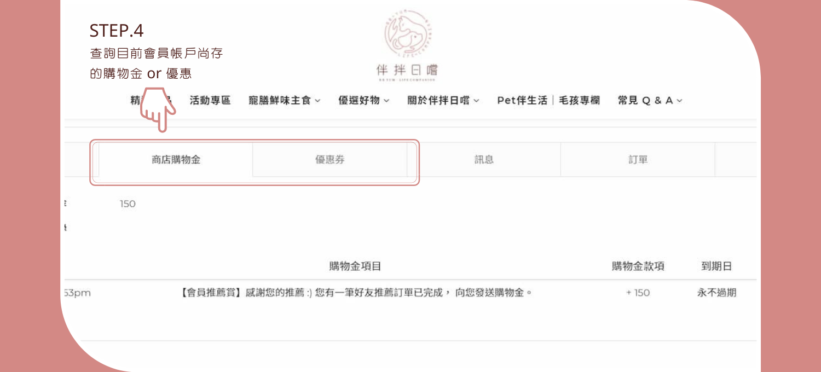Screen dimensions: 821x372
Task: Click the STEP.4 heading text
Action: [117, 31]
